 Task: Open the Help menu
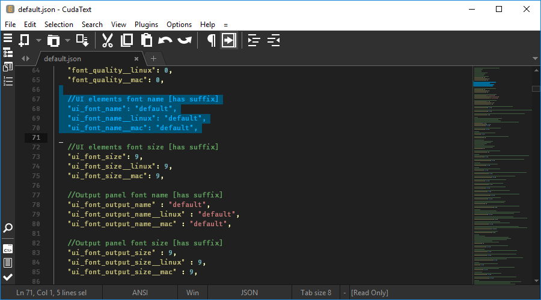207,25
